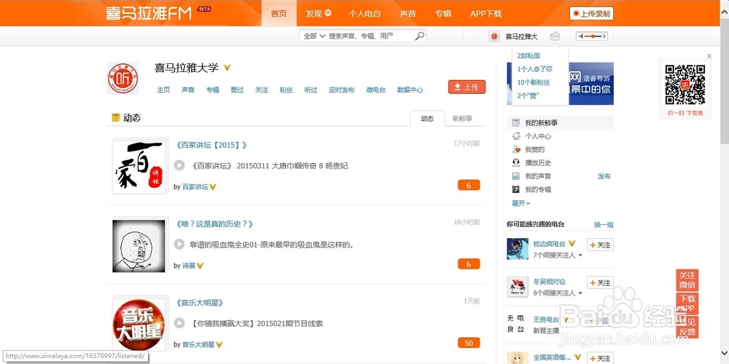Click the 我的新鲜事 sidebar icon
729x364 pixels.
coord(515,122)
